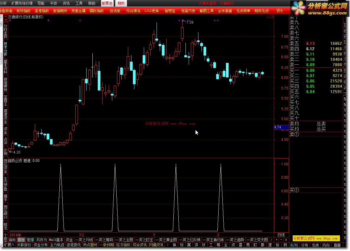Open 贵重金属 in the red toolbar
Viewport: 350px width, 251px height.
coord(78,11)
